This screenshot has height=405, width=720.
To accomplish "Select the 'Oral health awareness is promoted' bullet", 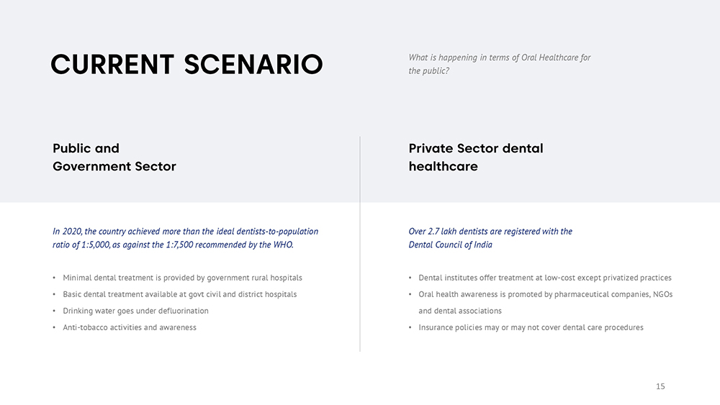I will 545,294.
